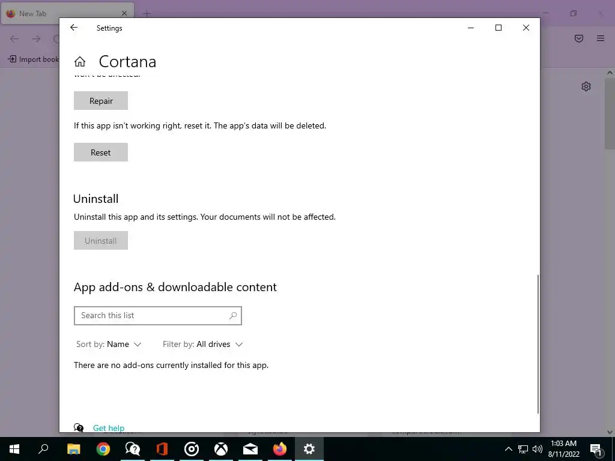Open taskbar search magnifier

click(x=43, y=449)
